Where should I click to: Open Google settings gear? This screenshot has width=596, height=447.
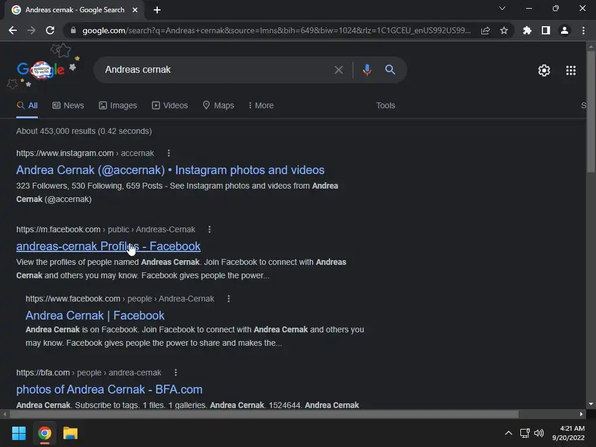(x=544, y=70)
